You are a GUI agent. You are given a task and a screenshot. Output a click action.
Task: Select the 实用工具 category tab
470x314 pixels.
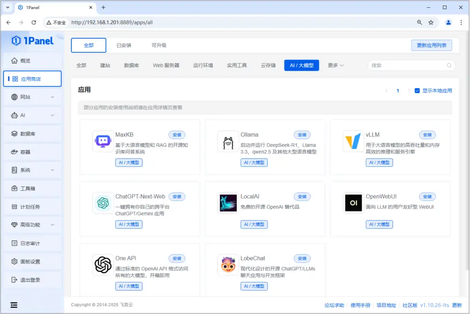(236, 65)
